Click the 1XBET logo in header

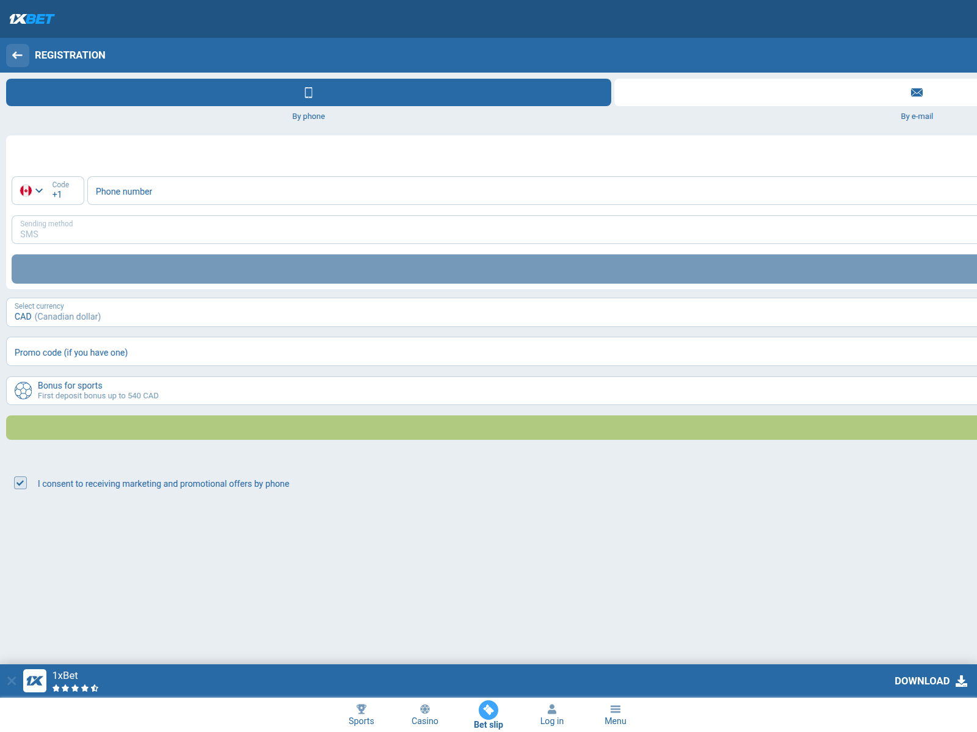coord(32,19)
